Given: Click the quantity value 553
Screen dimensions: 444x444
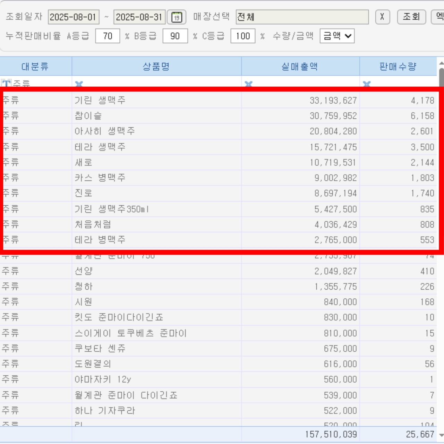Looking at the screenshot, I should 427,240.
